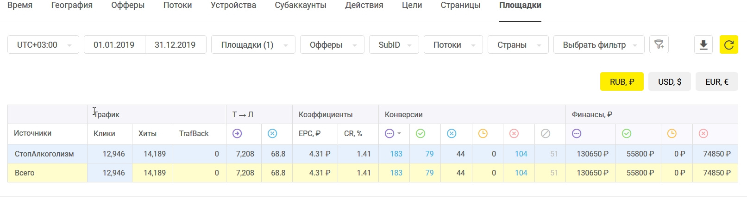Open the Площадки (1) dropdown
747x200 pixels.
pyautogui.click(x=253, y=45)
